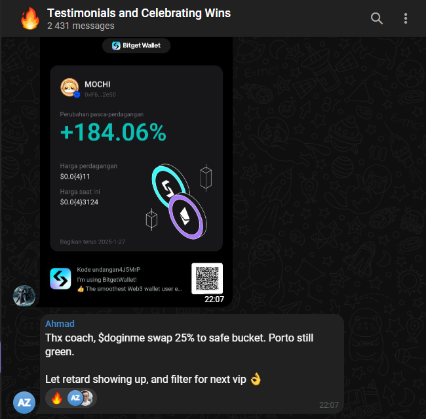Click the fire emoji channel avatar

30,18
